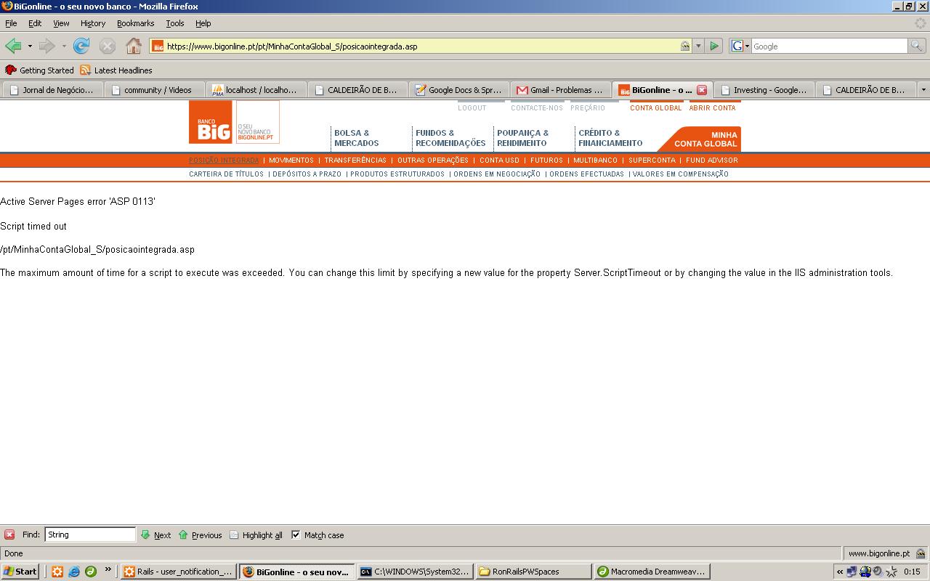The image size is (930, 581).
Task: Reload the current page
Action: 81,46
